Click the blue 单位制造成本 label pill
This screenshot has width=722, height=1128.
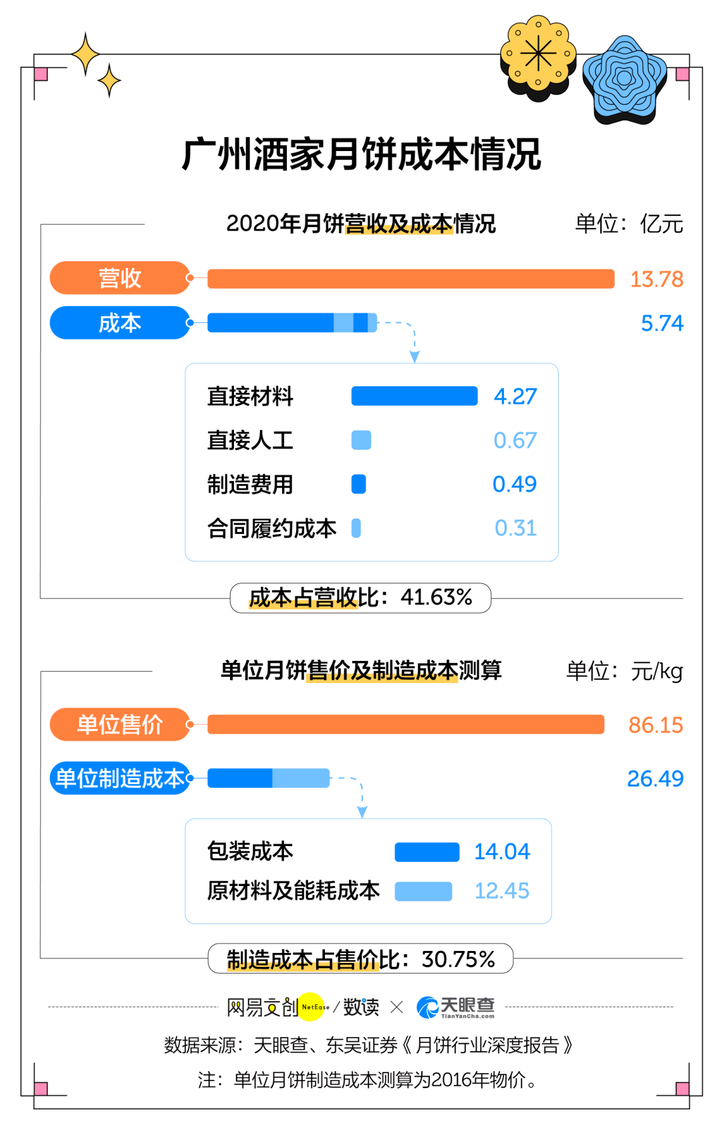click(120, 779)
